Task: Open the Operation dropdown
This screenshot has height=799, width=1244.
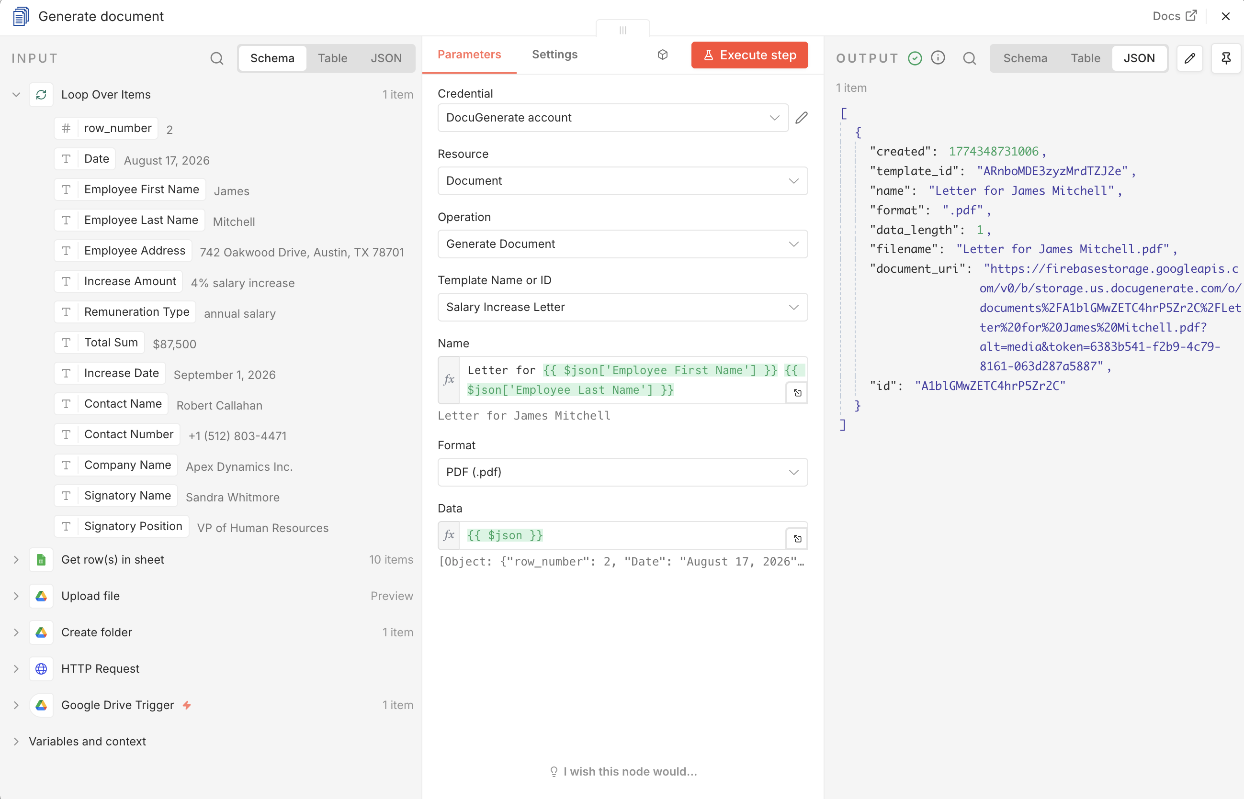Action: [x=622, y=244]
